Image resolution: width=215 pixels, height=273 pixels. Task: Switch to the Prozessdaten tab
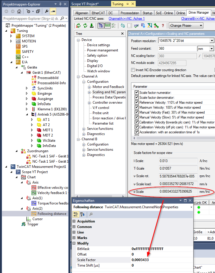click(x=130, y=13)
